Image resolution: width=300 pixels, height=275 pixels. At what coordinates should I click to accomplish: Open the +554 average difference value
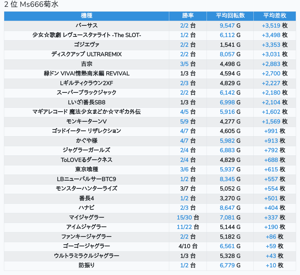pyautogui.click(x=271, y=189)
